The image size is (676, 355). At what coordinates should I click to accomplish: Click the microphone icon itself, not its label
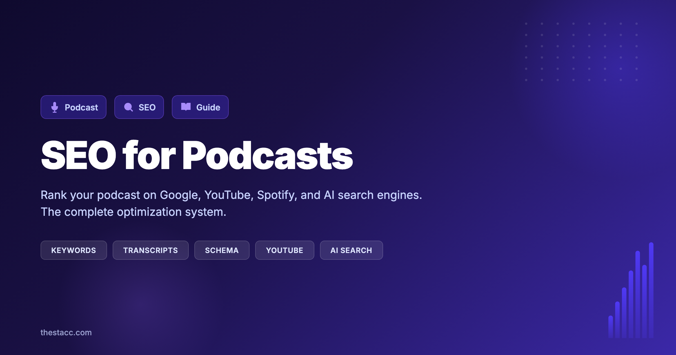click(55, 107)
